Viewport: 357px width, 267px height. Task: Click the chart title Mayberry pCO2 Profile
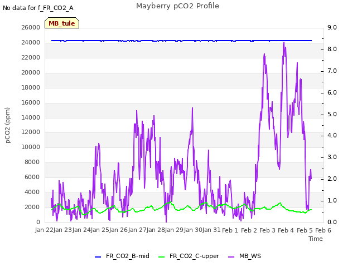click(x=177, y=6)
